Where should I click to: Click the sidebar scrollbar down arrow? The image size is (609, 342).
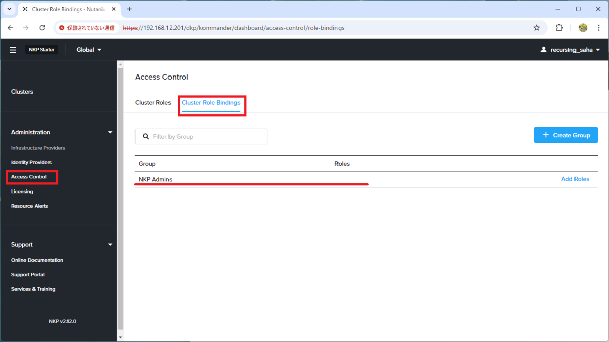click(x=120, y=337)
